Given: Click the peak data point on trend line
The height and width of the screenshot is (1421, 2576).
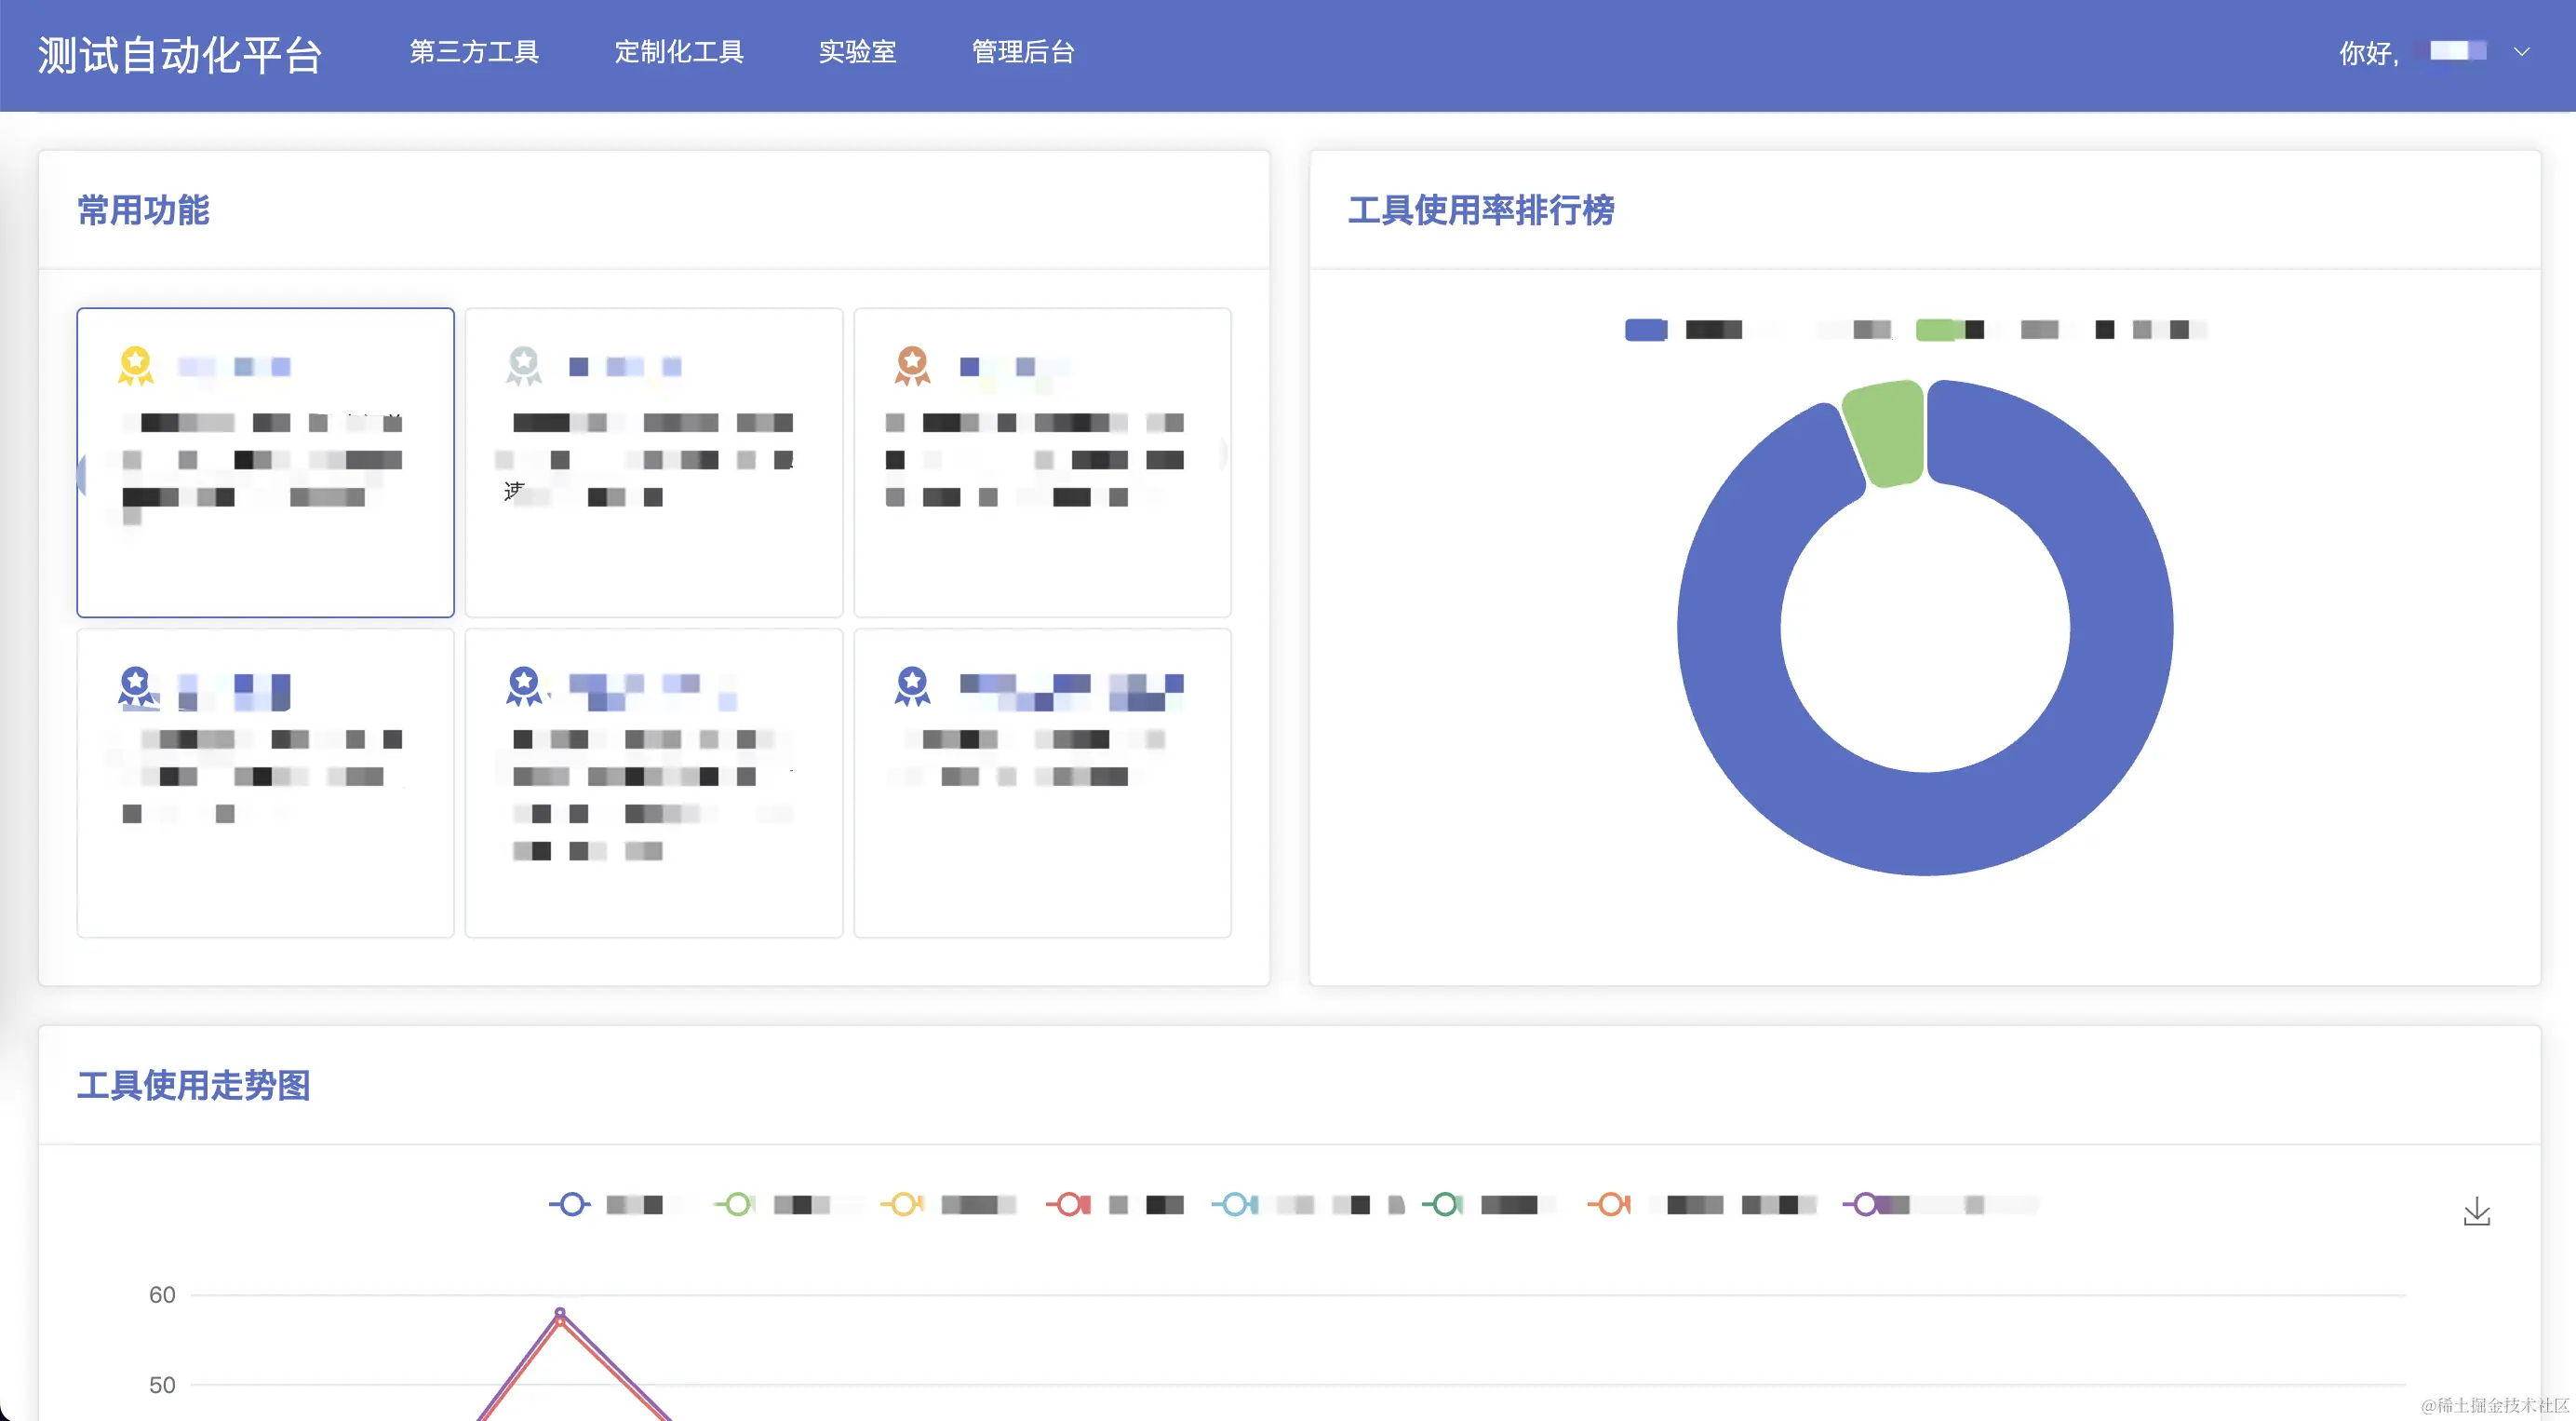Looking at the screenshot, I should (560, 1313).
